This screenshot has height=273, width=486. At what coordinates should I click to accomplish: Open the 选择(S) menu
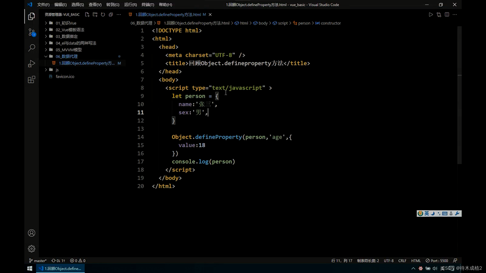click(78, 5)
